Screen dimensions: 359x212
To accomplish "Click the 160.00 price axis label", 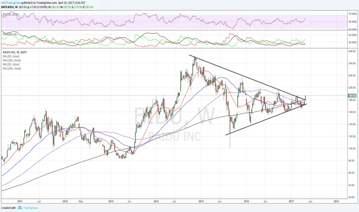I will tap(352, 112).
